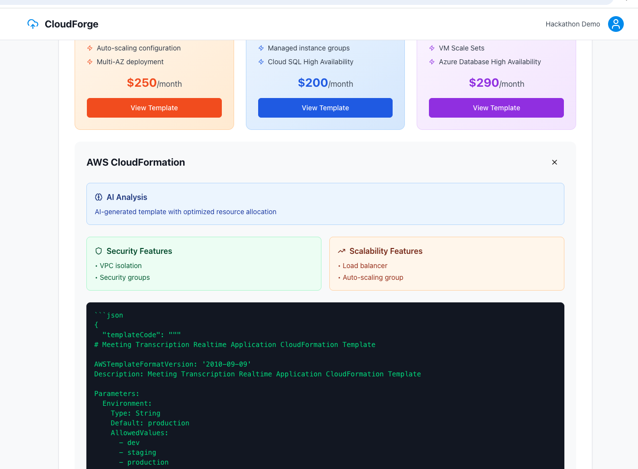The image size is (638, 469).
Task: Click the Multi-AZ deployment feature text
Action: [x=130, y=62]
